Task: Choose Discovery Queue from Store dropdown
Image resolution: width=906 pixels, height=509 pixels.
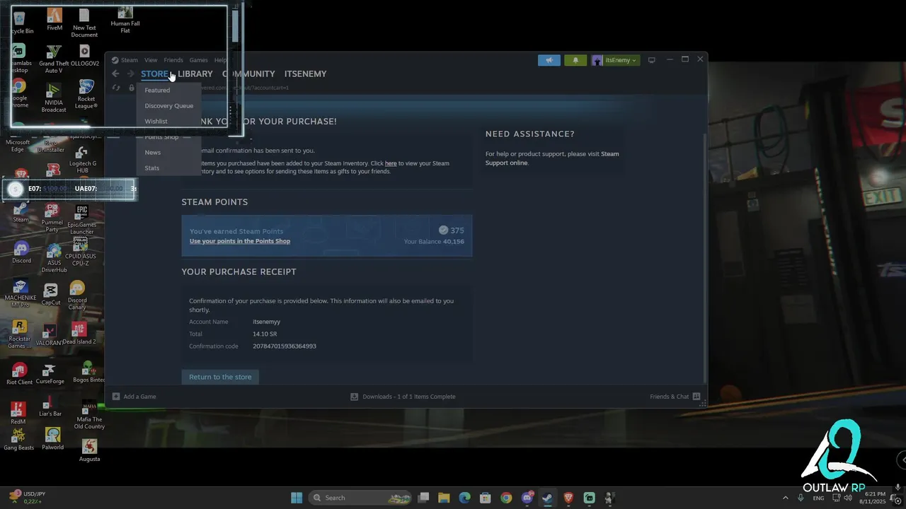Action: pos(168,105)
